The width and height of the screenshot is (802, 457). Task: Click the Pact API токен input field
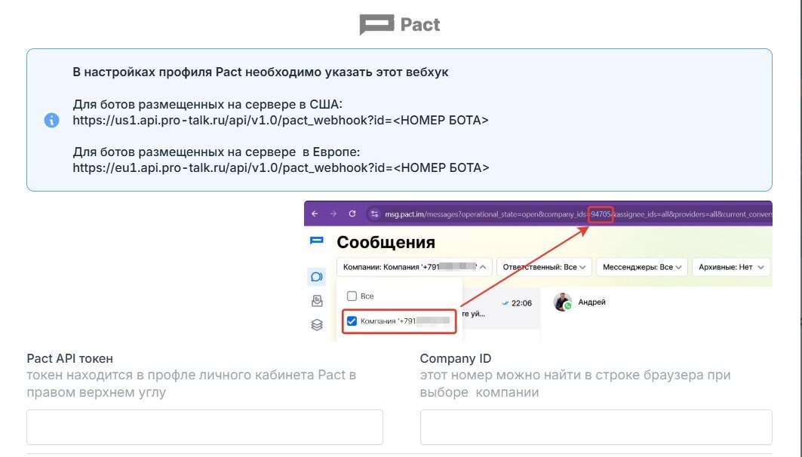(x=204, y=427)
